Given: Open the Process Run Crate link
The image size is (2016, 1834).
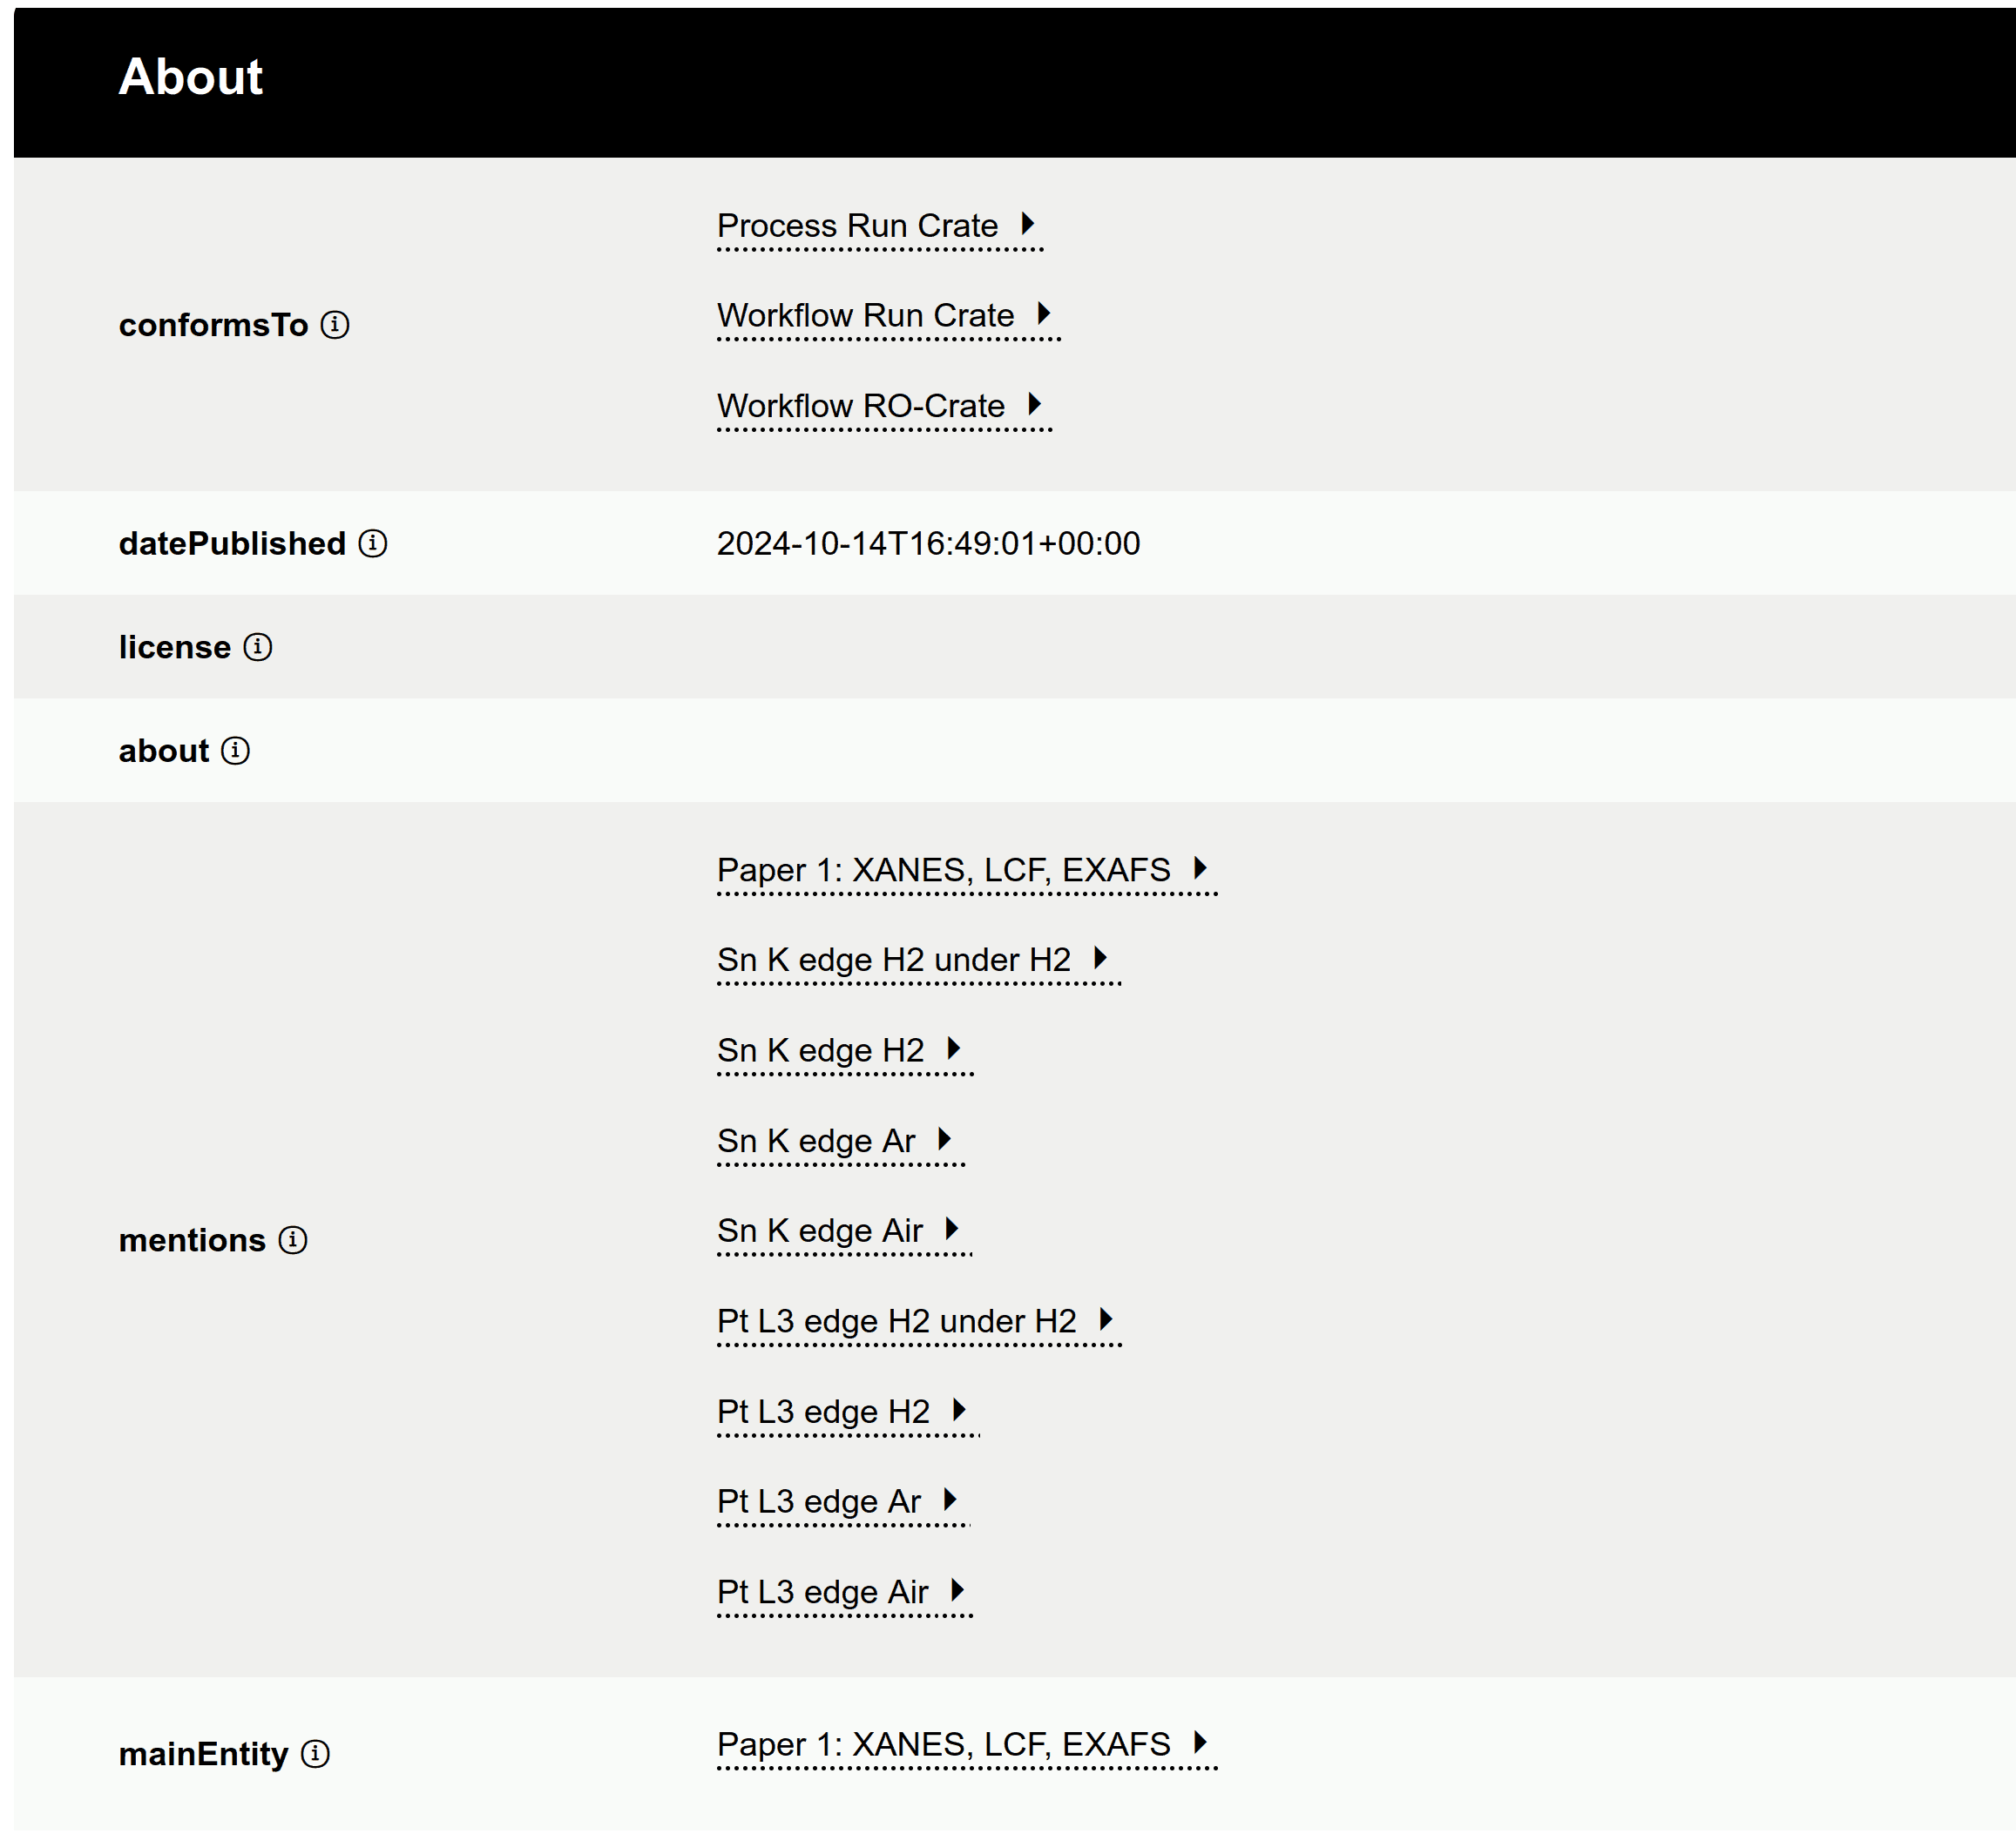Looking at the screenshot, I should (x=857, y=226).
